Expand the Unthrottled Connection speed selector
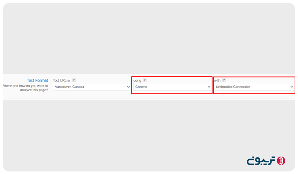The height and width of the screenshot is (174, 298). click(253, 87)
